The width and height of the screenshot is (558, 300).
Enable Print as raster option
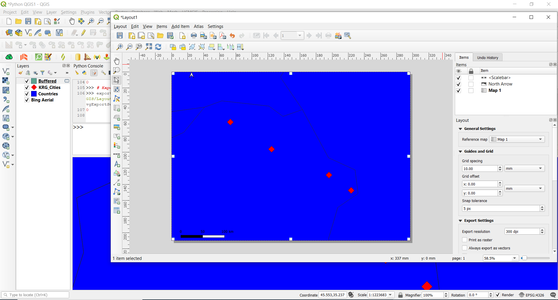tap(465, 240)
